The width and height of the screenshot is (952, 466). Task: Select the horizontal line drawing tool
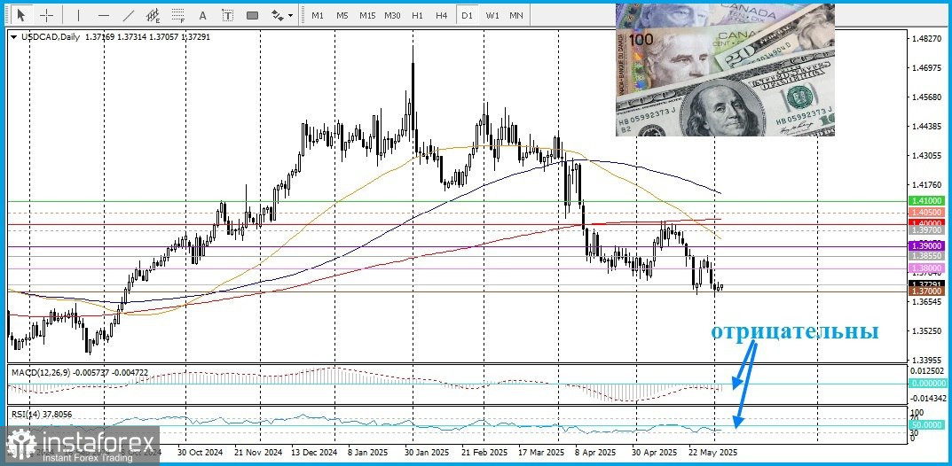(104, 14)
